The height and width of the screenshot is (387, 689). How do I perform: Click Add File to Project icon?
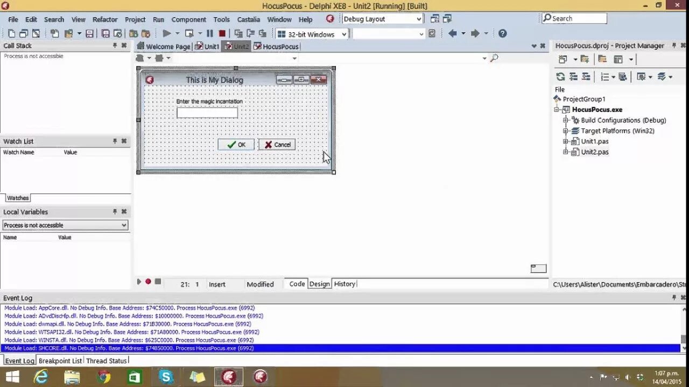(x=132, y=33)
